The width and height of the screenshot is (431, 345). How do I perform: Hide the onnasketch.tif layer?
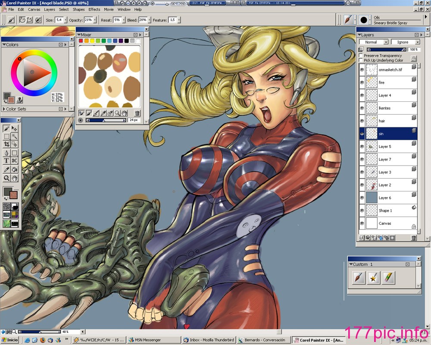[362, 70]
